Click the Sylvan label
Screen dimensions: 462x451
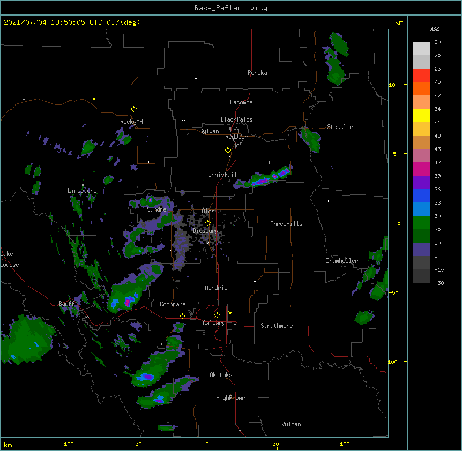[x=209, y=131]
